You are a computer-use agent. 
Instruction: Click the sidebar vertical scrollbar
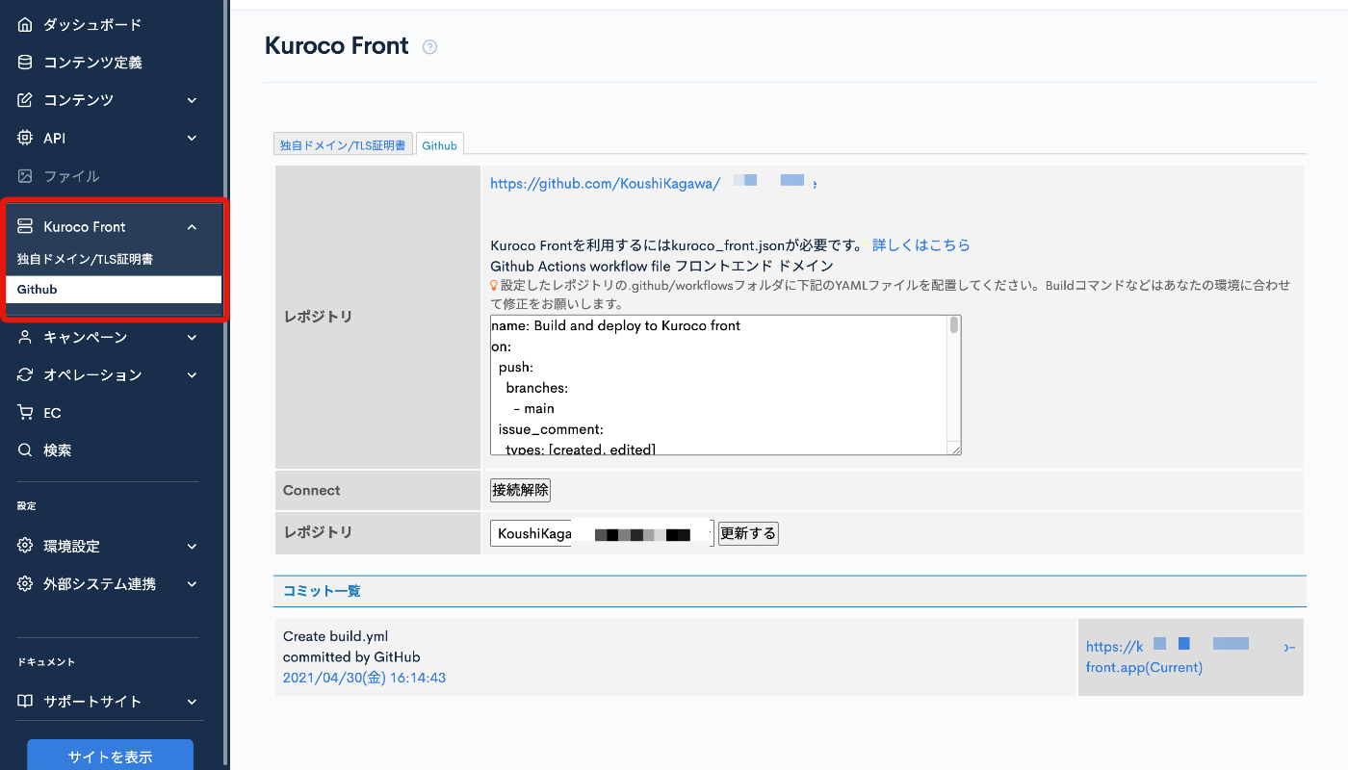(225, 385)
